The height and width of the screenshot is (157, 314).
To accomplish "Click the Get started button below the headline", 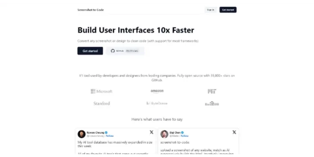I will coord(90,51).
